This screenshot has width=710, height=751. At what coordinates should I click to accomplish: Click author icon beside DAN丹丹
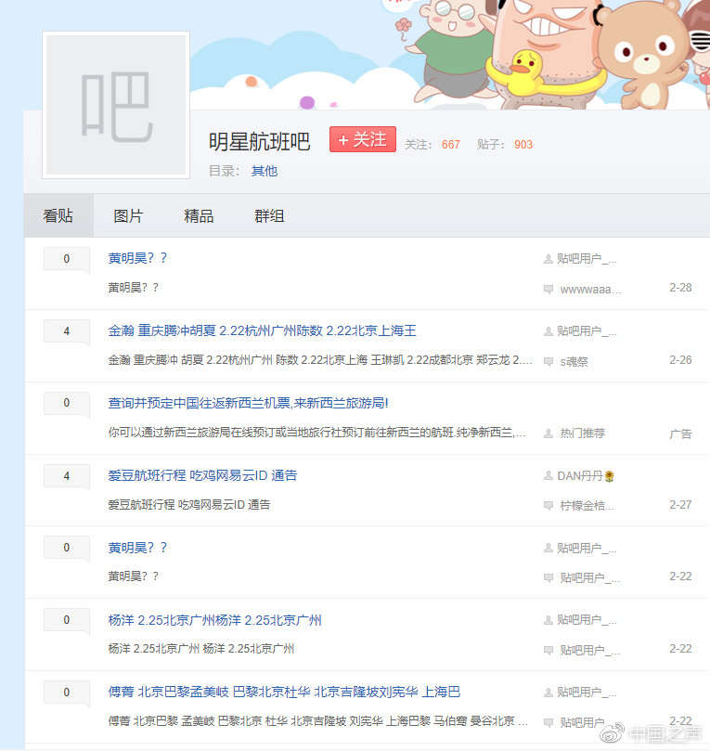(x=549, y=476)
